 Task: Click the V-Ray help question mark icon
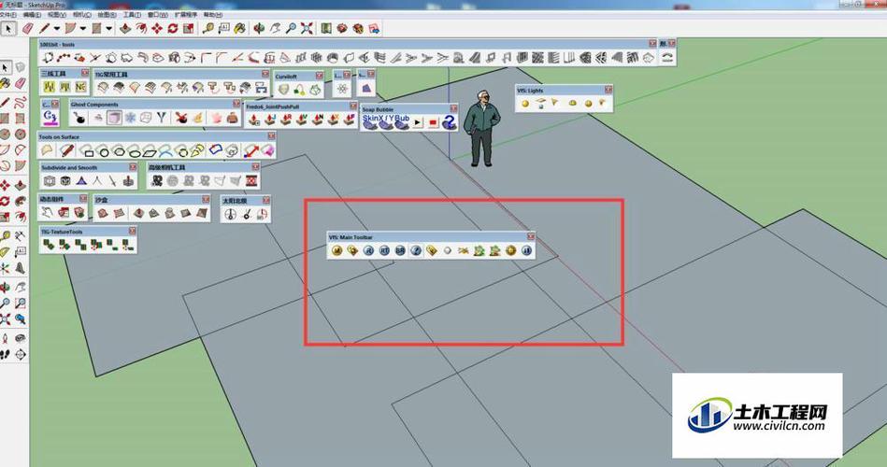tap(417, 250)
